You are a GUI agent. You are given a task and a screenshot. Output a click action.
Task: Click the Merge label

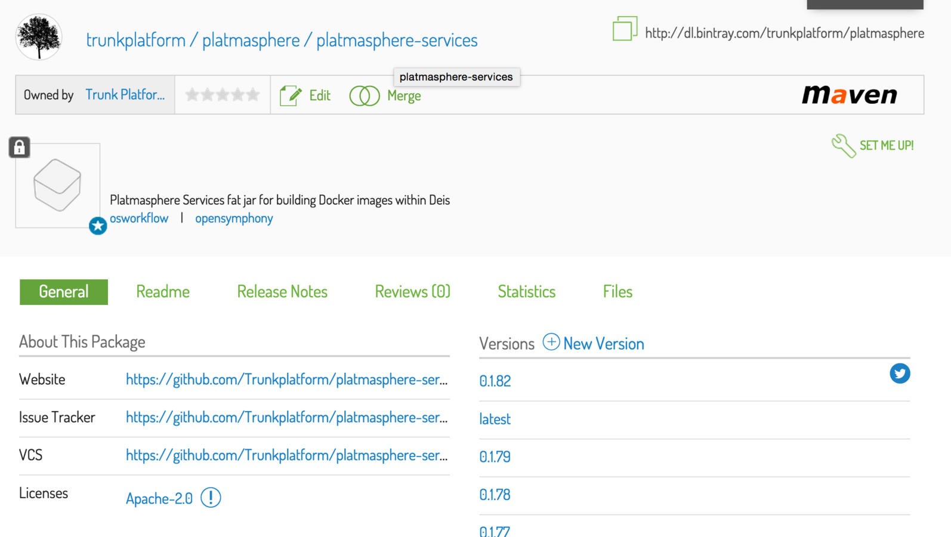404,95
